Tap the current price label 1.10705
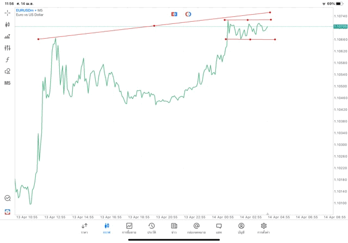Viewport: 348px width, 243px height. pyautogui.click(x=340, y=27)
